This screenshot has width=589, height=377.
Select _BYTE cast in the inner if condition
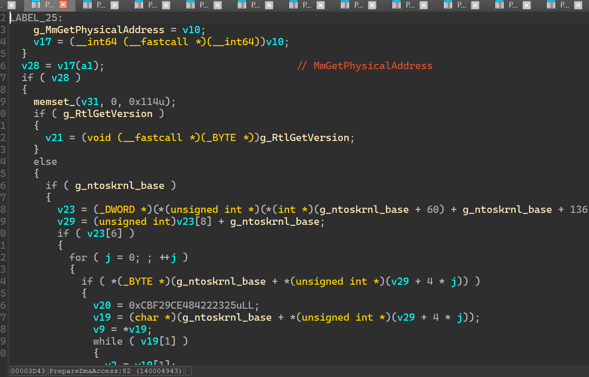pos(138,282)
